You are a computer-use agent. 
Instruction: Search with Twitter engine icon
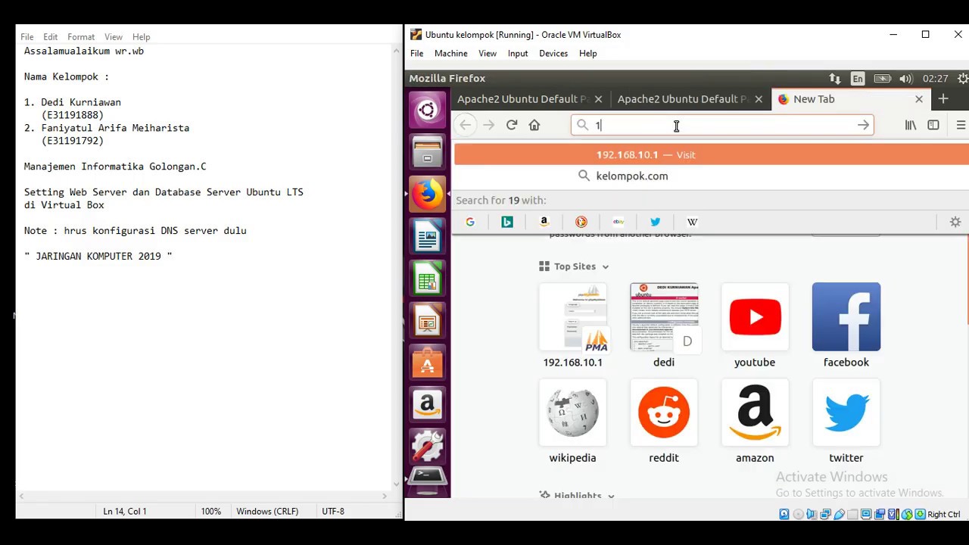[x=656, y=222]
